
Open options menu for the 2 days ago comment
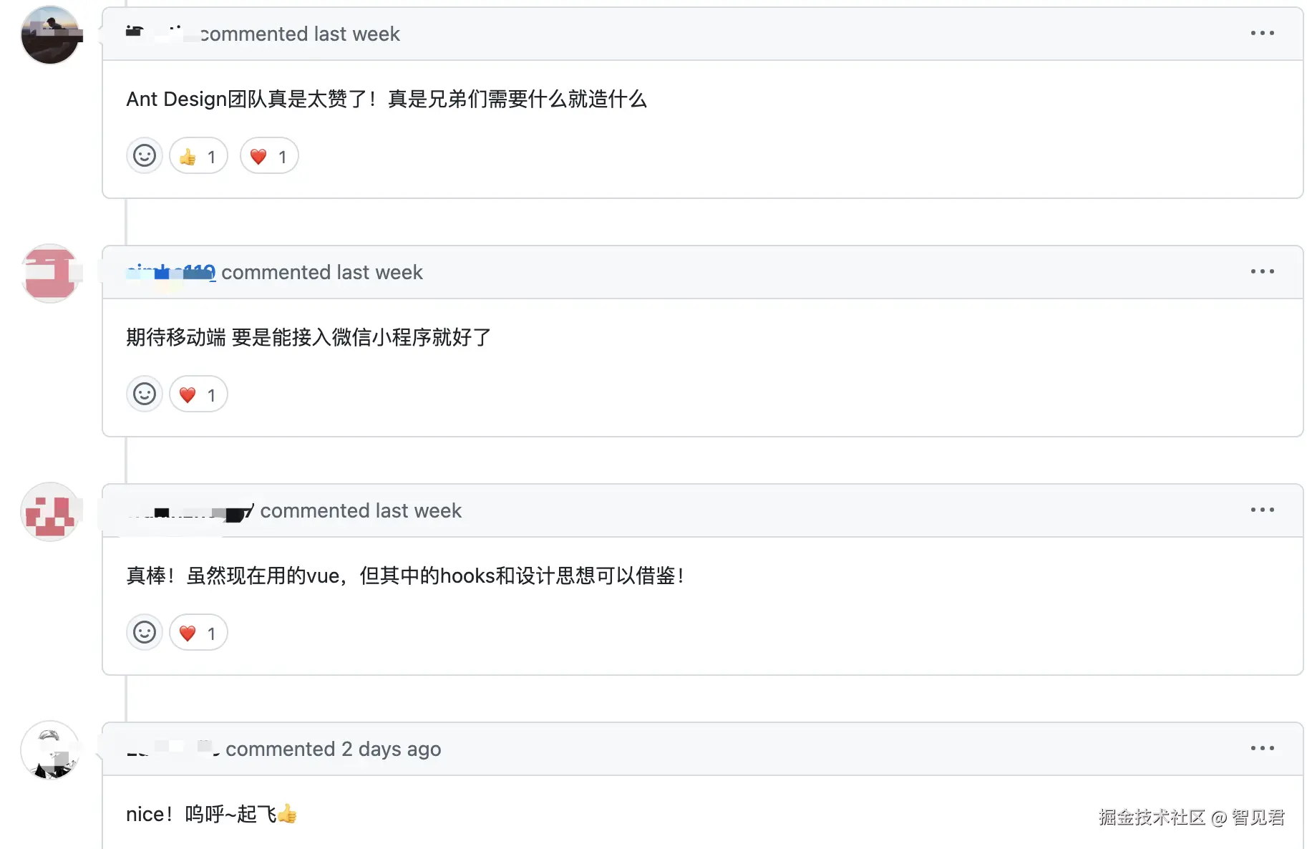(x=1262, y=749)
